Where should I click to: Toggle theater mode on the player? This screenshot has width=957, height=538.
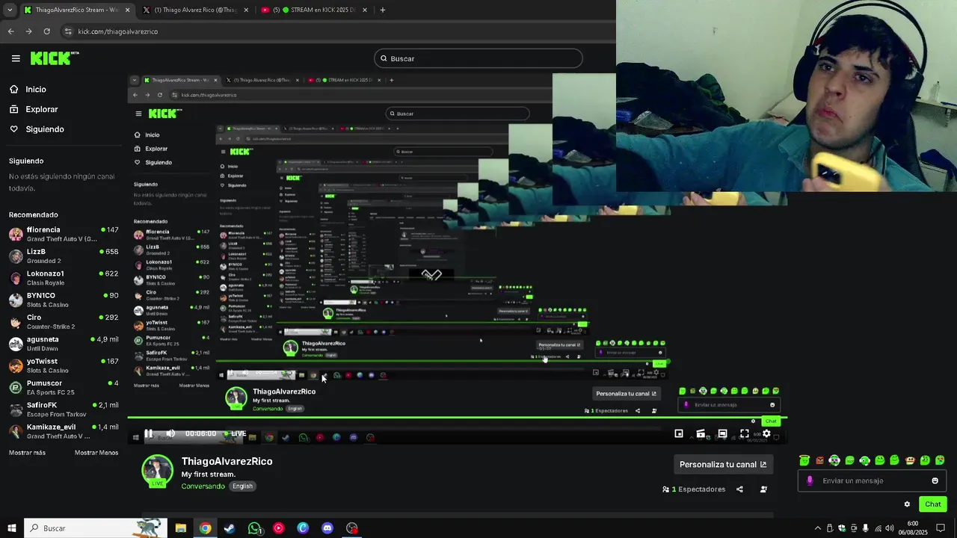click(722, 433)
